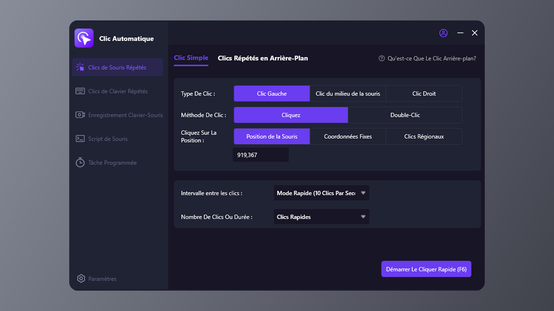
Task: Open Qu'est-ce Que Le Clic Arrière-plan link
Action: [431, 58]
